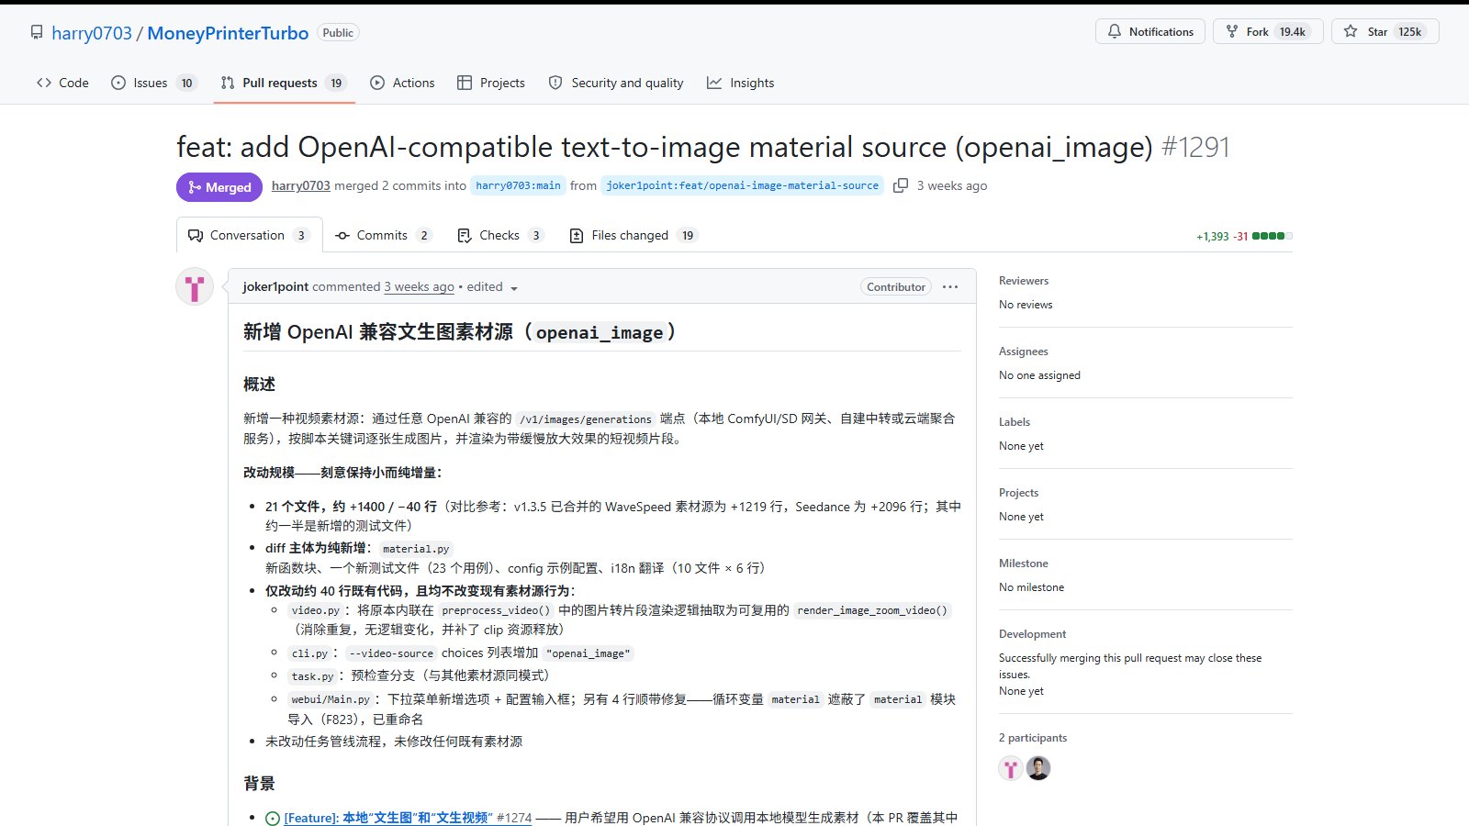Click the open issue icon beside #1274
Viewport: 1469px width, 826px height.
(x=273, y=819)
